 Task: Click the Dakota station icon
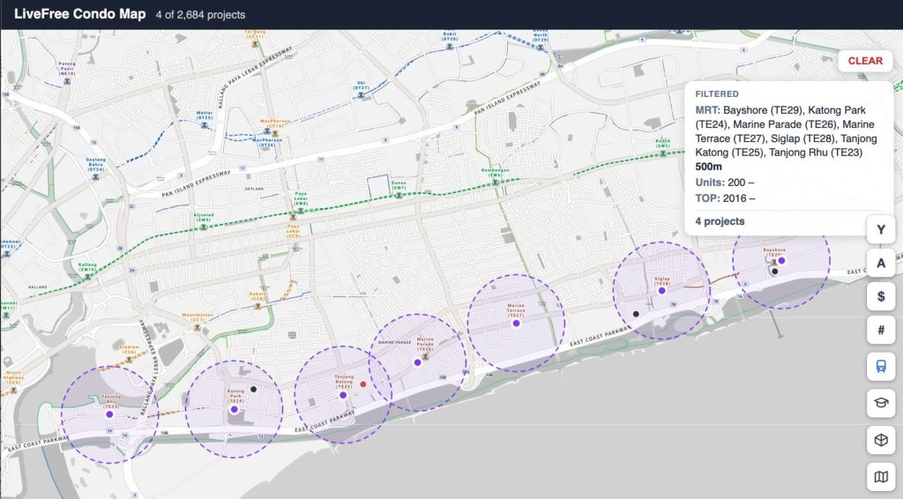(258, 306)
